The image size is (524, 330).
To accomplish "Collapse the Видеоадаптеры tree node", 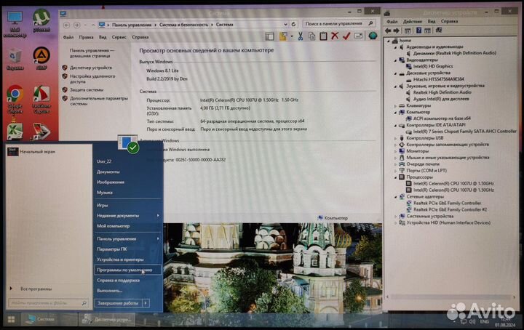I will tap(395, 60).
